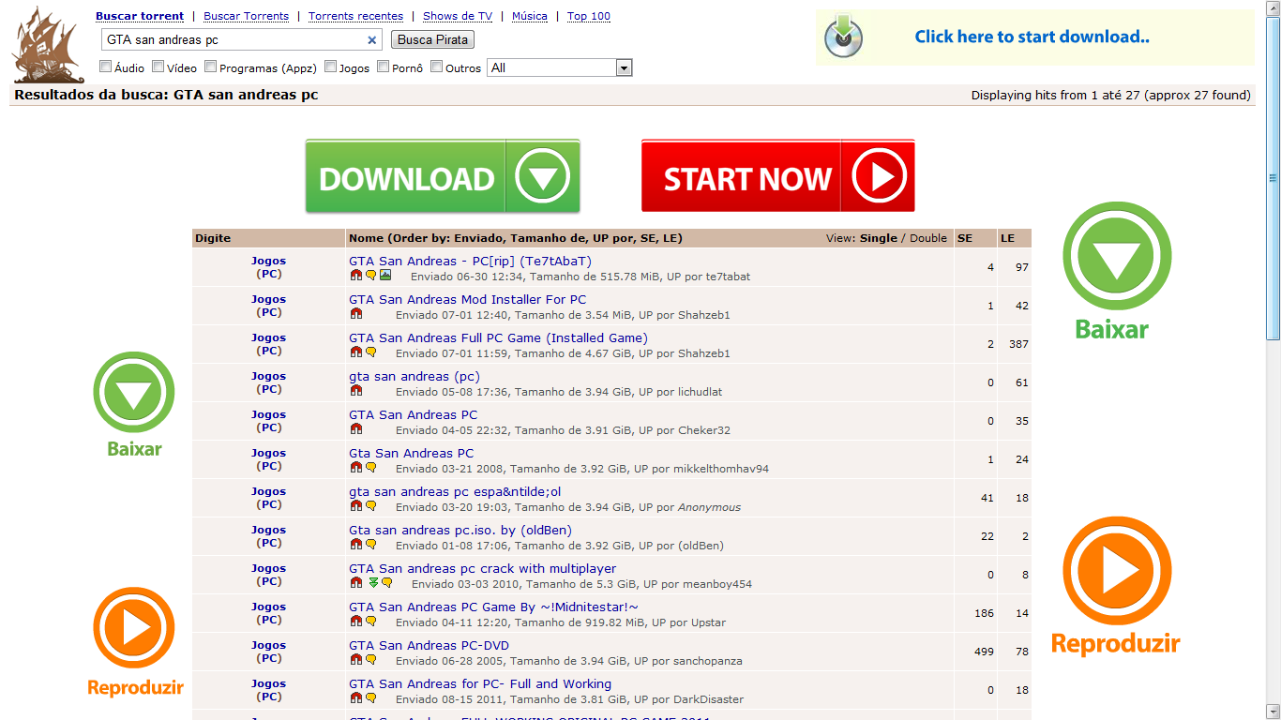Click the magnet icon for gta san andreas (pc)

click(x=355, y=391)
